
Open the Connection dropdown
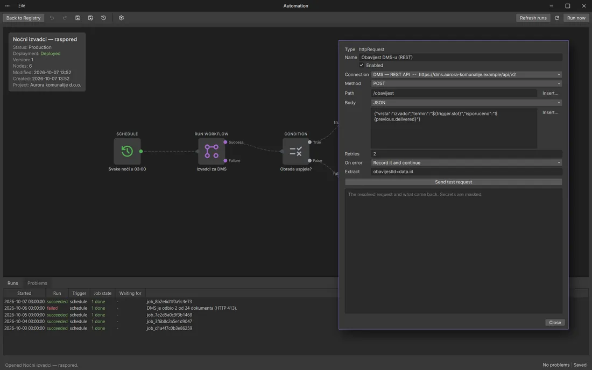pos(466,75)
